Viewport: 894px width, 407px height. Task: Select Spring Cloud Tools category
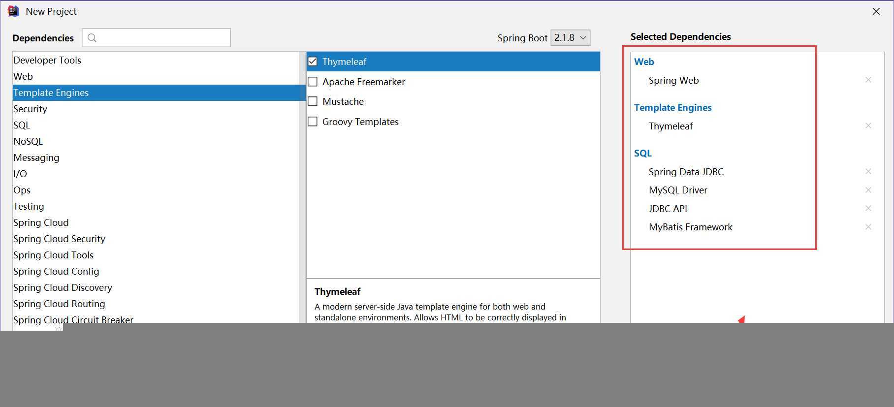pyautogui.click(x=156, y=255)
